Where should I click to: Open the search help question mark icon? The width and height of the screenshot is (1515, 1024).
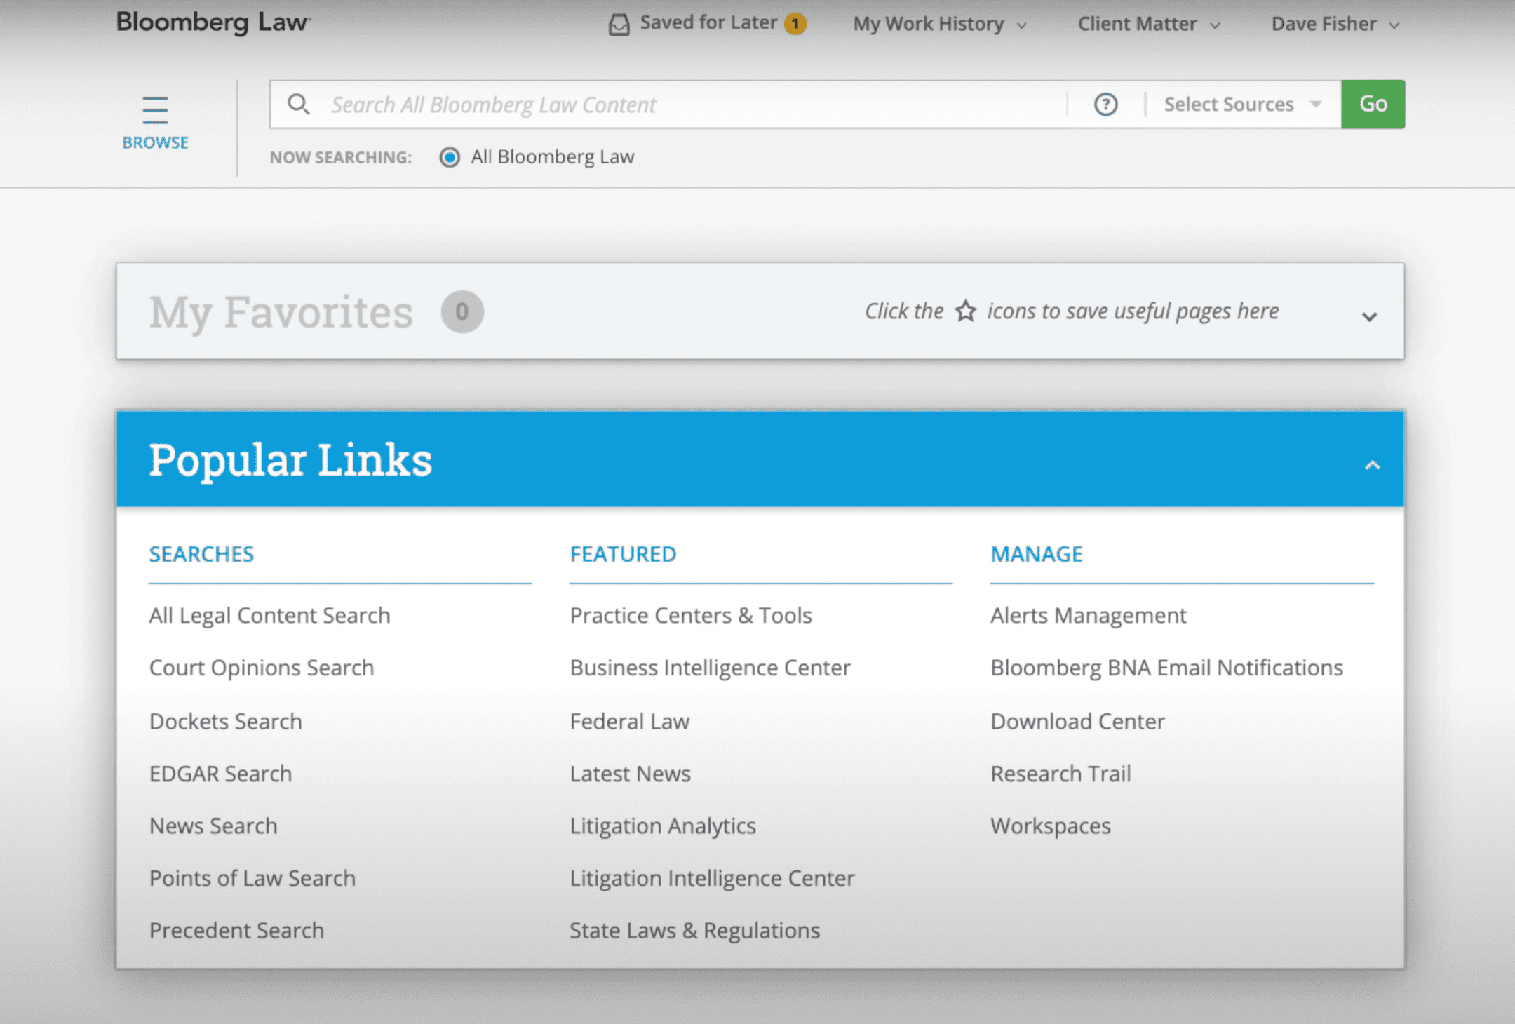(1105, 105)
